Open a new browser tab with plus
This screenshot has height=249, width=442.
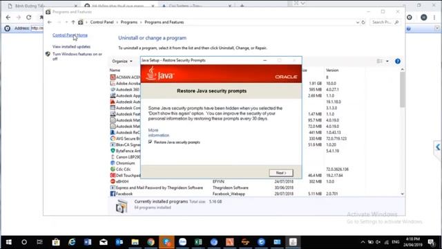[242, 6]
